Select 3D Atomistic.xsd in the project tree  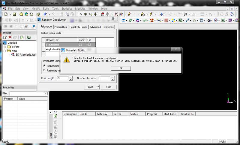(x=25, y=55)
